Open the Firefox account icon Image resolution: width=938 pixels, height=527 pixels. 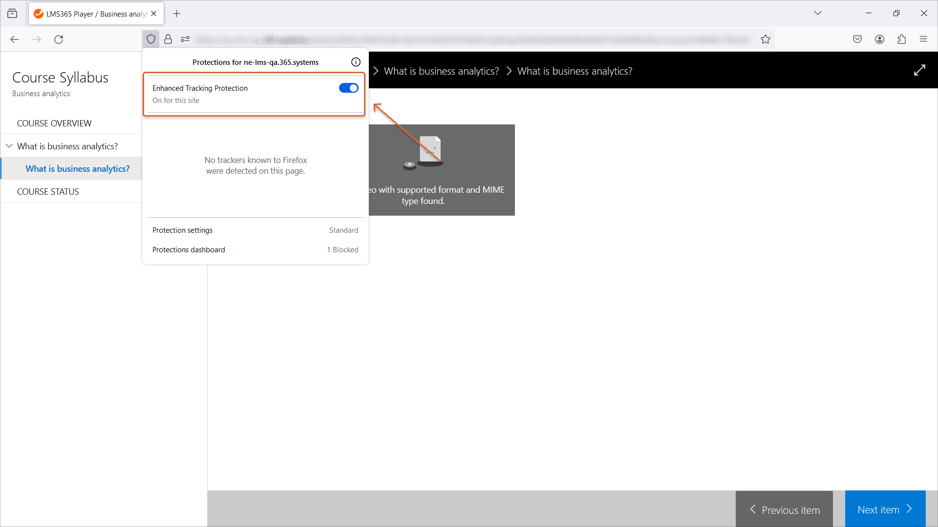[879, 39]
